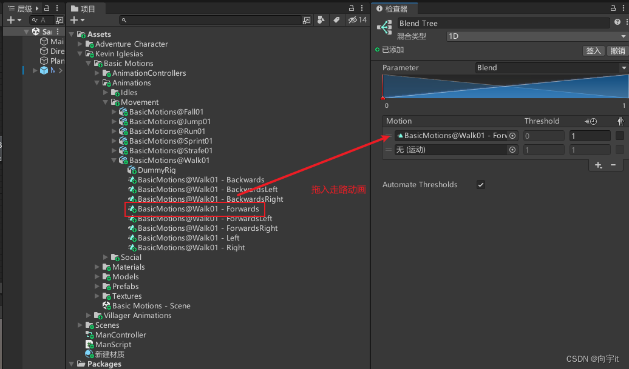Viewport: 629px width, 369px height.
Task: Open the Inspector panel more options menu
Action: 624,8
